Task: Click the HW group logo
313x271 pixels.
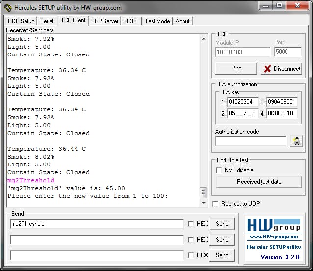Action: coord(274,225)
